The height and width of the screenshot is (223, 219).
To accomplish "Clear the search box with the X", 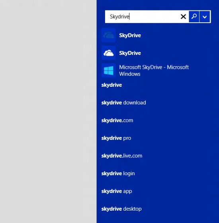I will [x=183, y=17].
